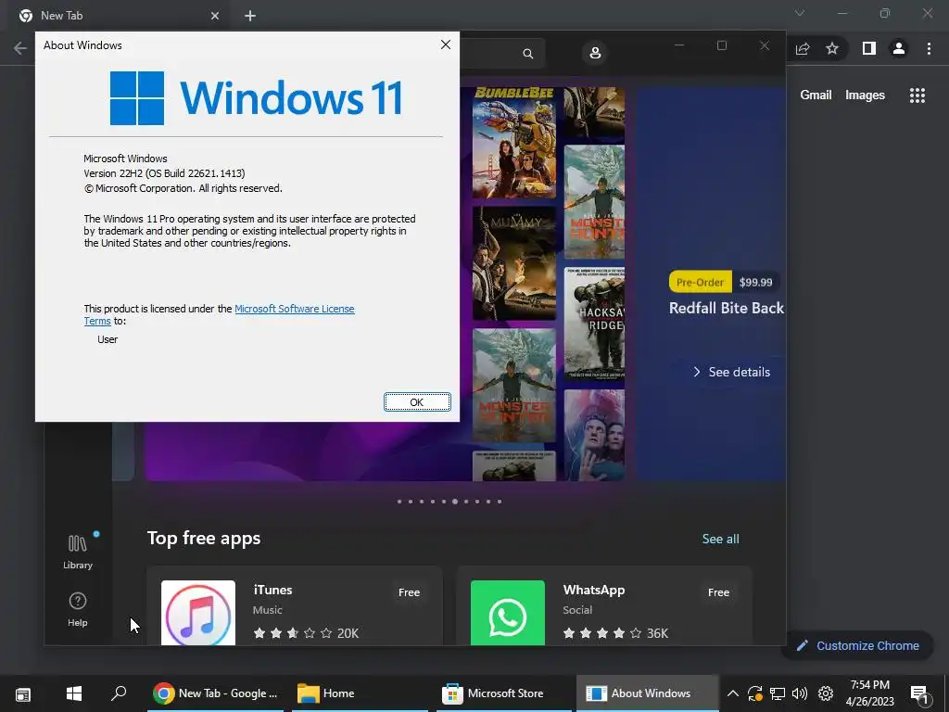Select the Hacksaw Ridge movie poster

[594, 324]
